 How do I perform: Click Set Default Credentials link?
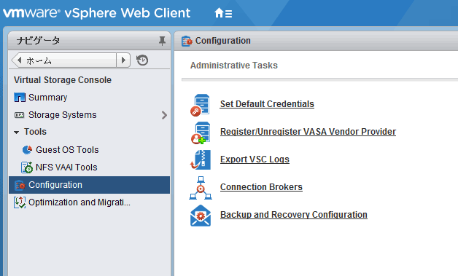pyautogui.click(x=267, y=104)
